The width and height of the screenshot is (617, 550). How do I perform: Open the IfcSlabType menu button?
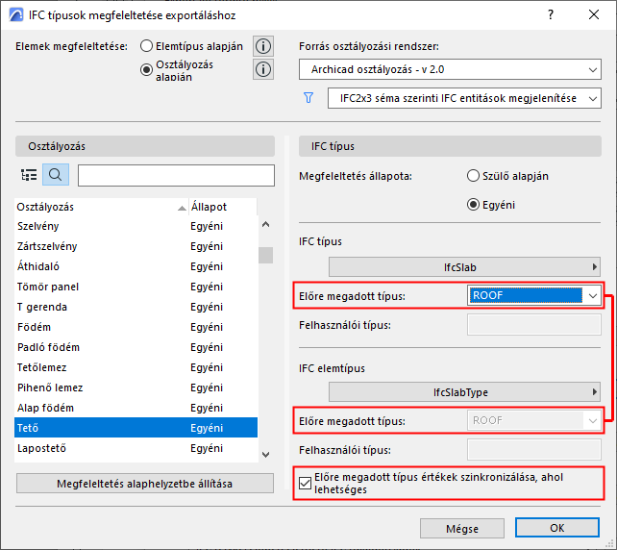(464, 391)
